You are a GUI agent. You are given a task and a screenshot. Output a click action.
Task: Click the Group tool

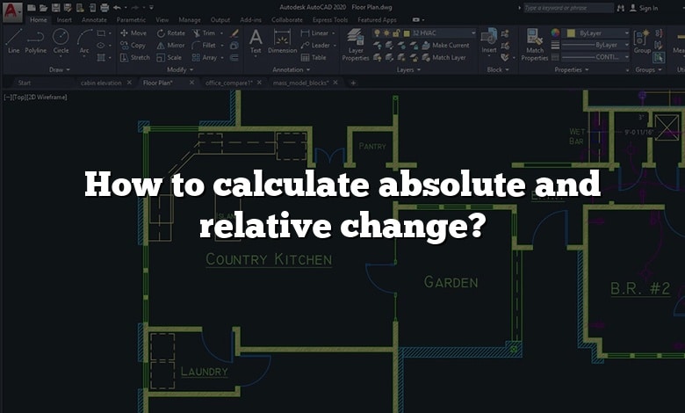click(642, 41)
